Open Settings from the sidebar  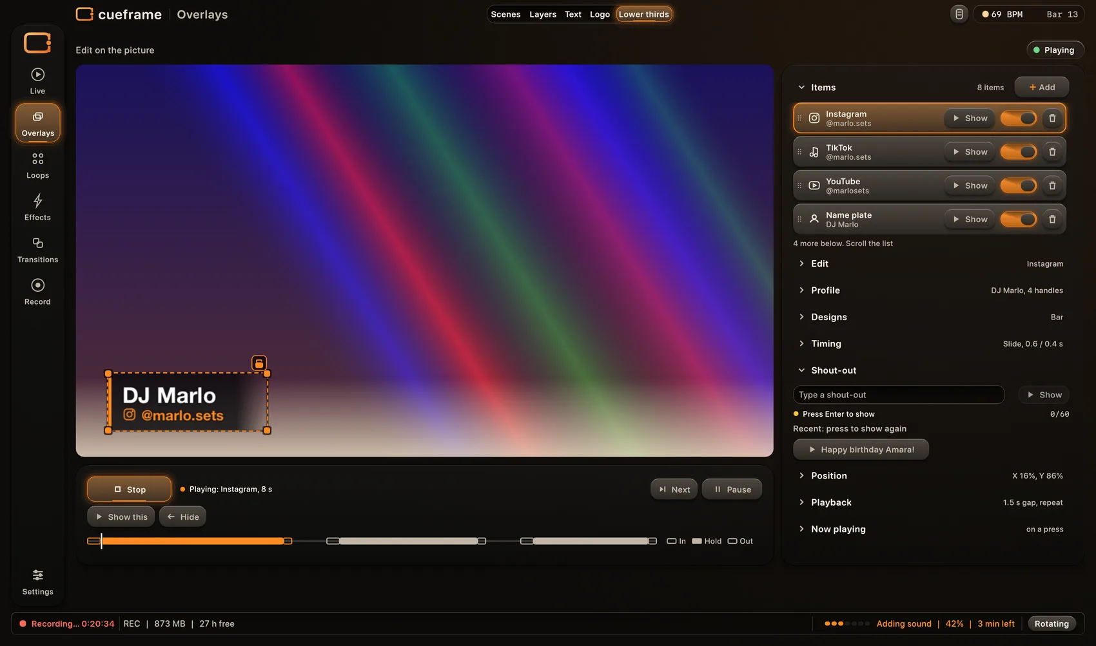point(37,582)
